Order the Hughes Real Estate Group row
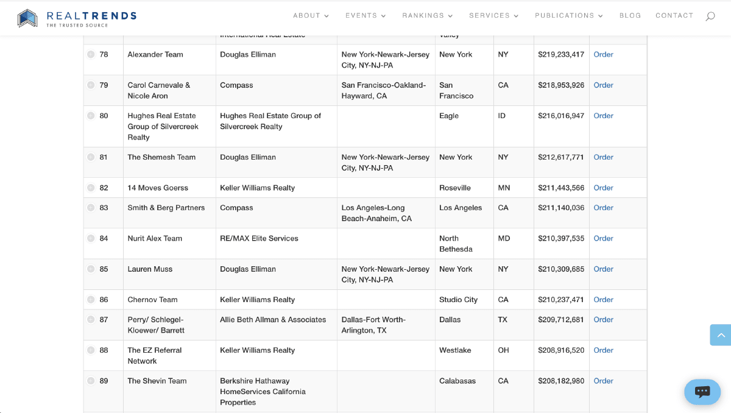This screenshot has height=413, width=731. coord(603,116)
